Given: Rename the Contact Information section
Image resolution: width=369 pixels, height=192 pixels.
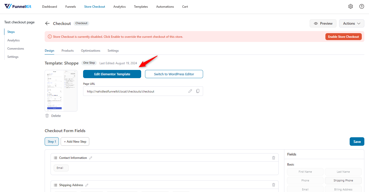Looking at the screenshot, I should click(x=91, y=158).
